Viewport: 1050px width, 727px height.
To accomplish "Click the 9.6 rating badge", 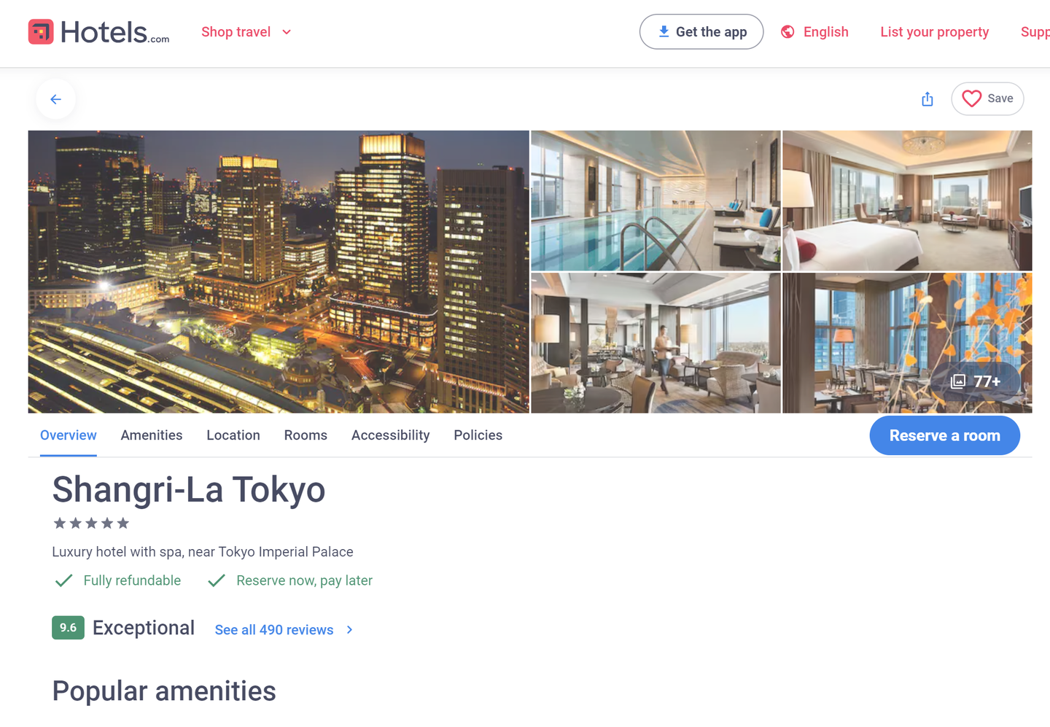I will (x=68, y=628).
